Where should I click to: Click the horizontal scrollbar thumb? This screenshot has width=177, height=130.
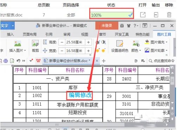click(63, 125)
